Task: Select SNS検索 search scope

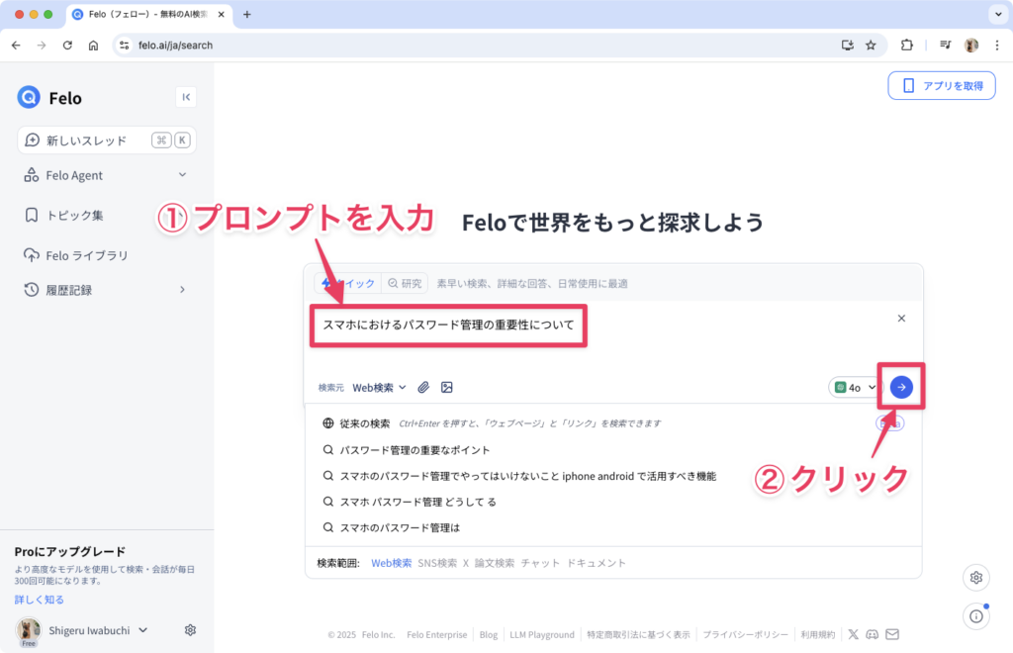Action: (437, 563)
